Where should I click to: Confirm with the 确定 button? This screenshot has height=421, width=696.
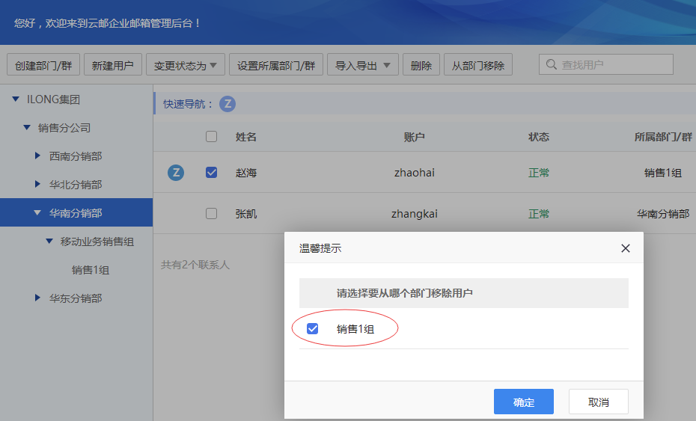point(524,402)
